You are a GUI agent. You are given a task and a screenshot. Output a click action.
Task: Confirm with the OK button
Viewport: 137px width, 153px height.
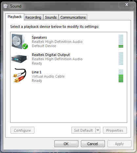click(66, 144)
